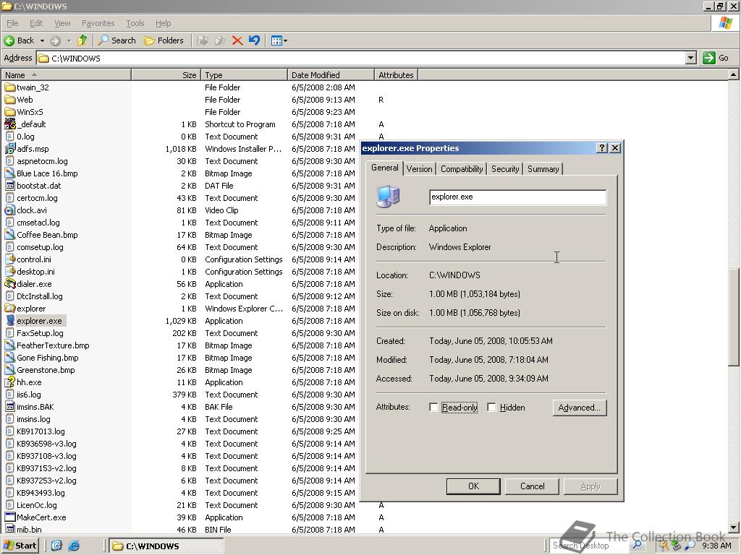
Task: Switch to the Compatibility tab
Action: 462,169
